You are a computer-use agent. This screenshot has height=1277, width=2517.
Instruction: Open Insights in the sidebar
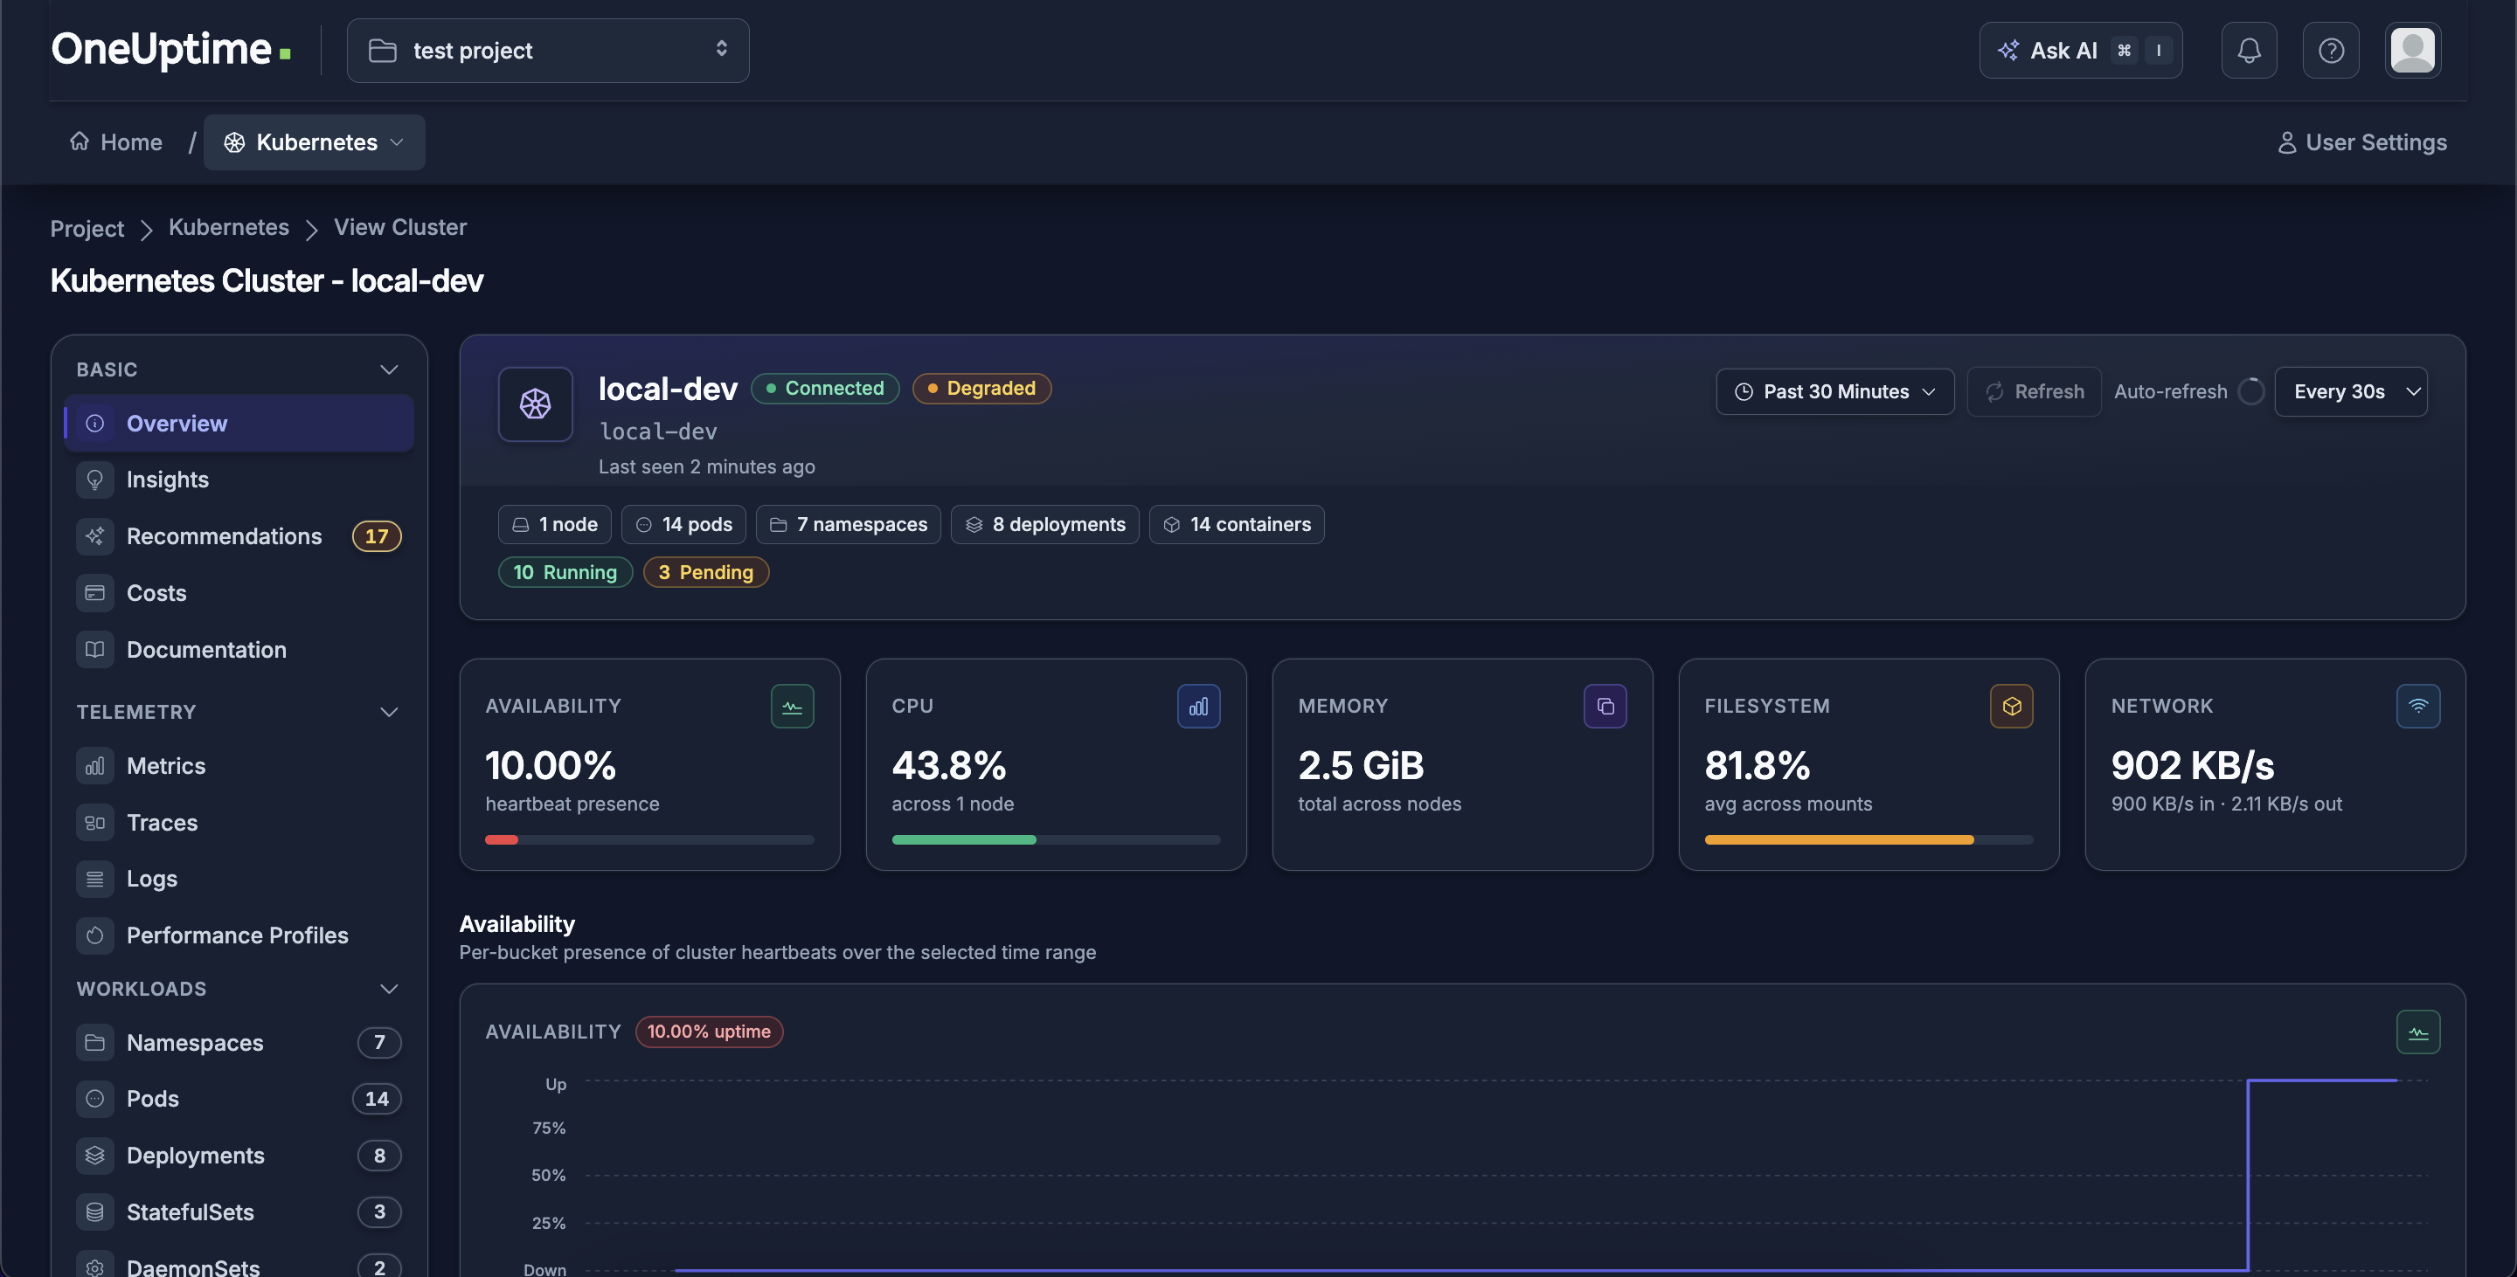(x=239, y=480)
